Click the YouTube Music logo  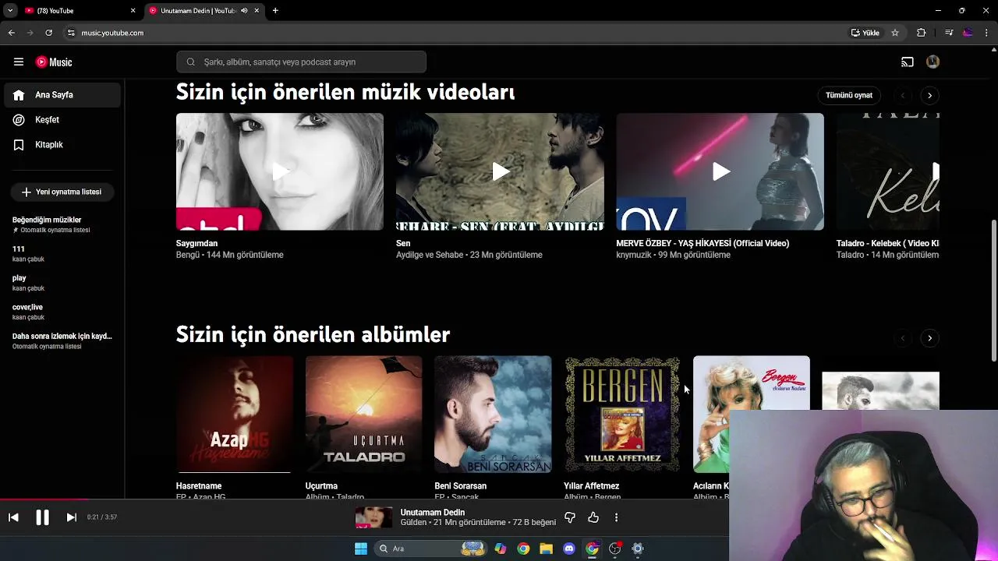tap(54, 62)
